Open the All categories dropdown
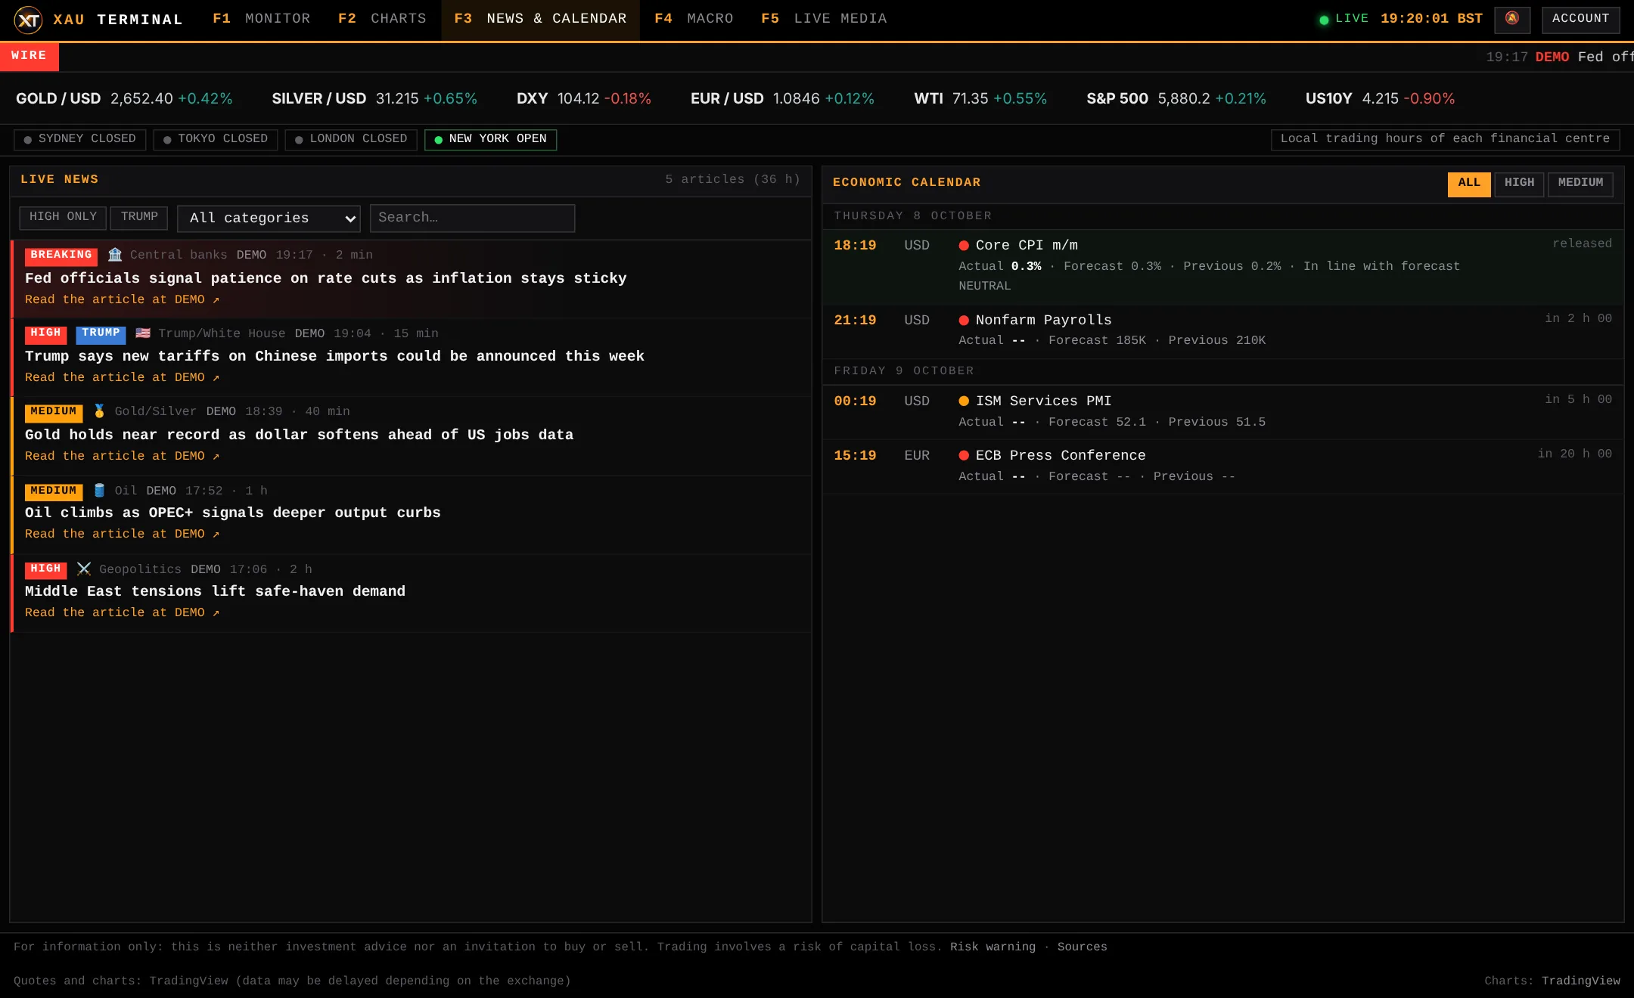Screen dimensions: 1634x998 pos(269,219)
